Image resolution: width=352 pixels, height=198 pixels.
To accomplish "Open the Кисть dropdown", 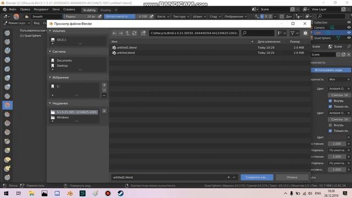I will click(163, 16).
